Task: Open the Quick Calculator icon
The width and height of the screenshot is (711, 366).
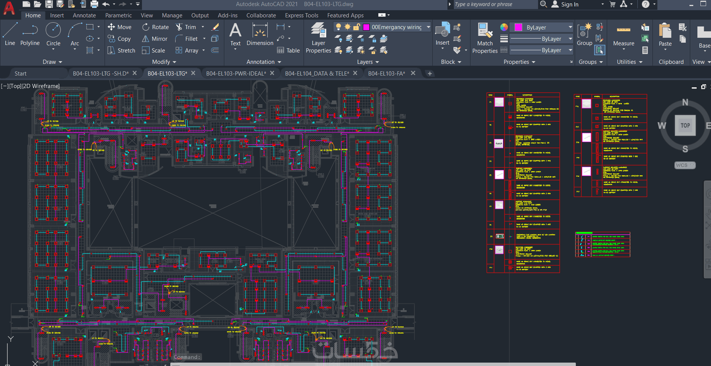Action: click(645, 50)
